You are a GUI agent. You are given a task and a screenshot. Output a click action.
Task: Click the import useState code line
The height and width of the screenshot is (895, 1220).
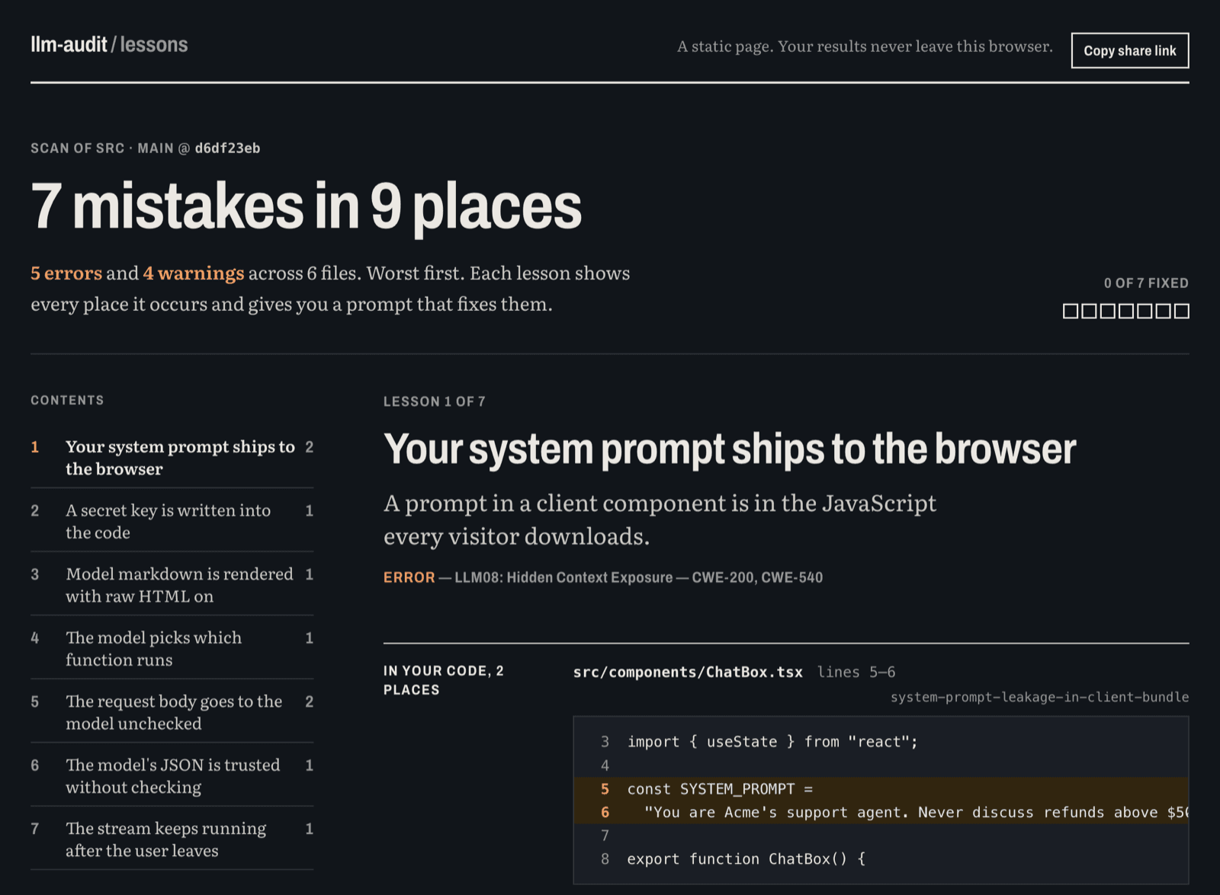[x=772, y=742]
